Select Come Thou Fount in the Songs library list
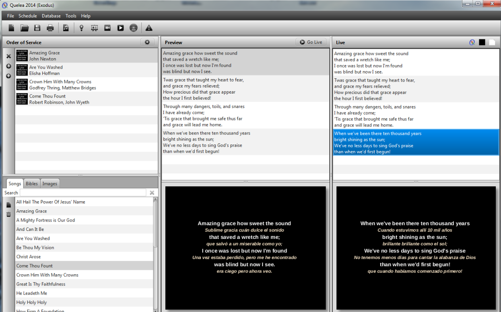The height and width of the screenshot is (312, 501). point(84,266)
